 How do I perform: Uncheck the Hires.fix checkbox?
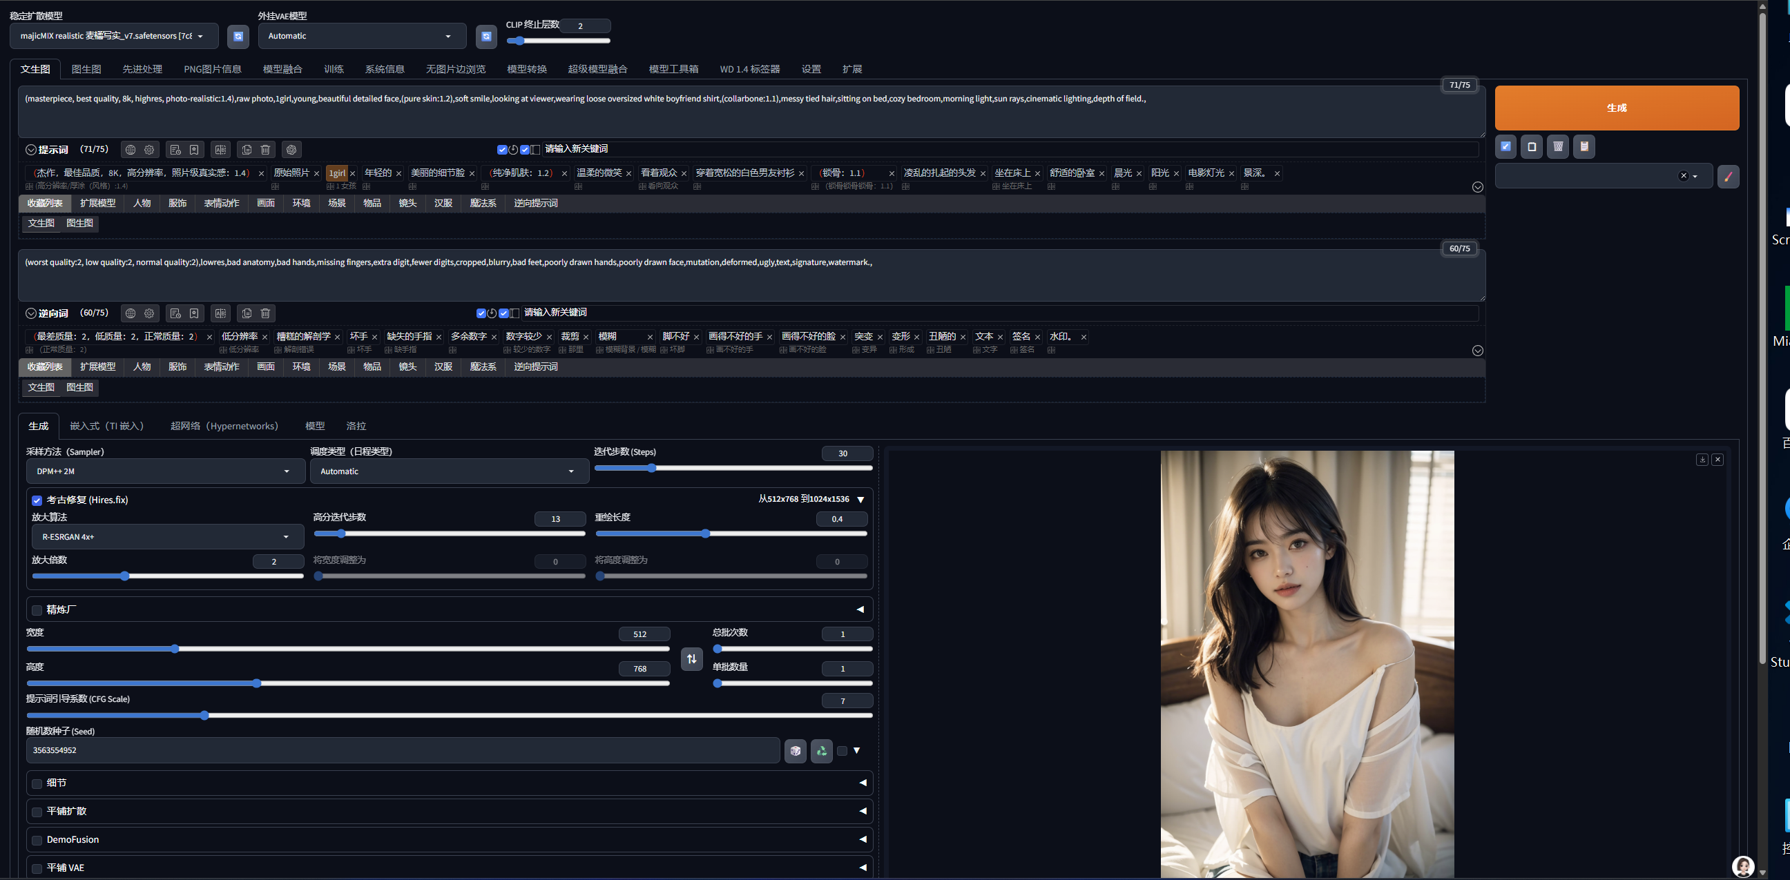(x=37, y=500)
